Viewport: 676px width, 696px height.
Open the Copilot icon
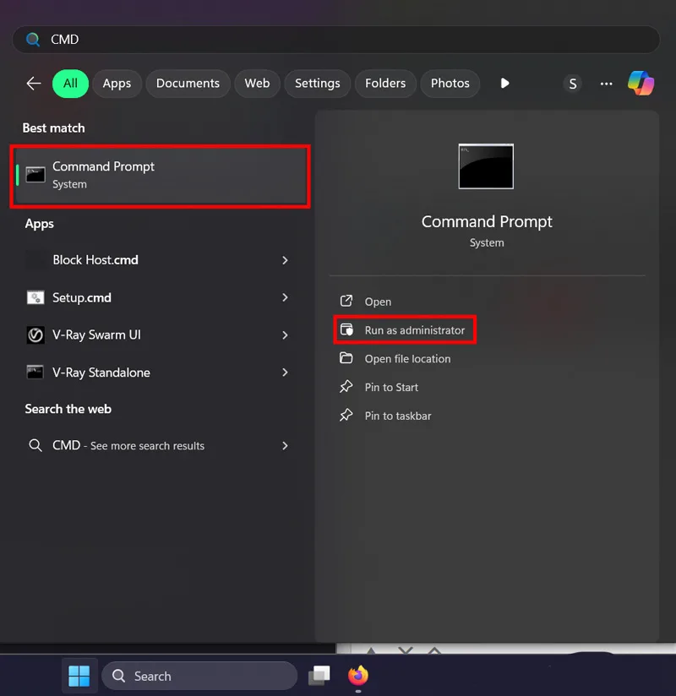[x=641, y=83]
